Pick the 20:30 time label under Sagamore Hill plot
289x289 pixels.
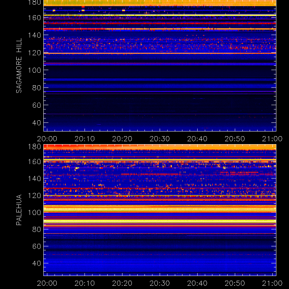click(160, 139)
